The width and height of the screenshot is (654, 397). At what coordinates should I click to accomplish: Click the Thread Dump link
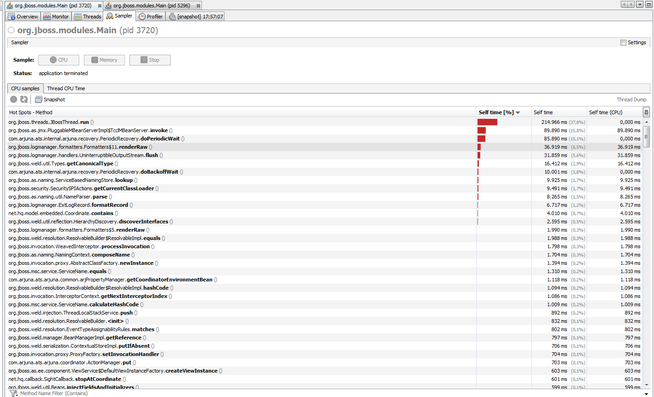point(631,99)
